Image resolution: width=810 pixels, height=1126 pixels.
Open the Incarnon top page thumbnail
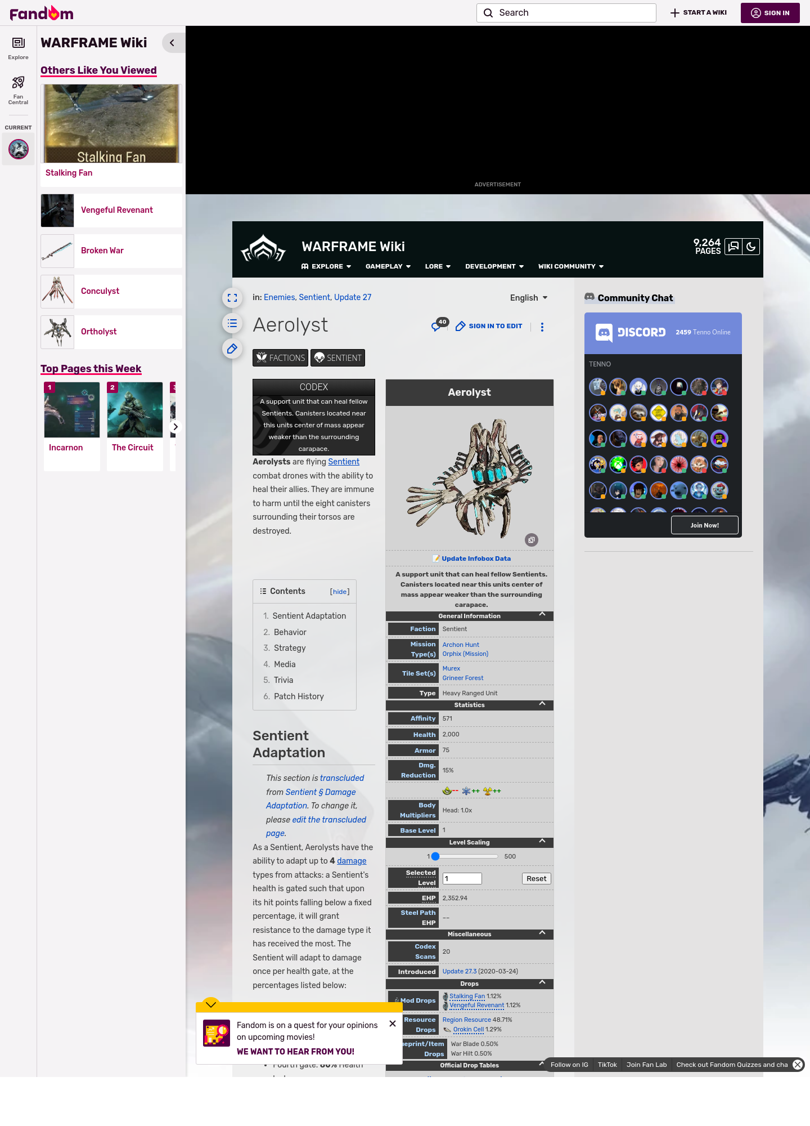(72, 410)
